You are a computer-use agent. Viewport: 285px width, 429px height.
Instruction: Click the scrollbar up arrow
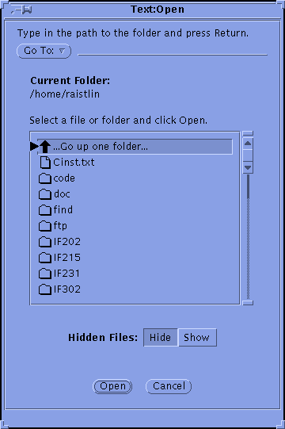[248, 144]
